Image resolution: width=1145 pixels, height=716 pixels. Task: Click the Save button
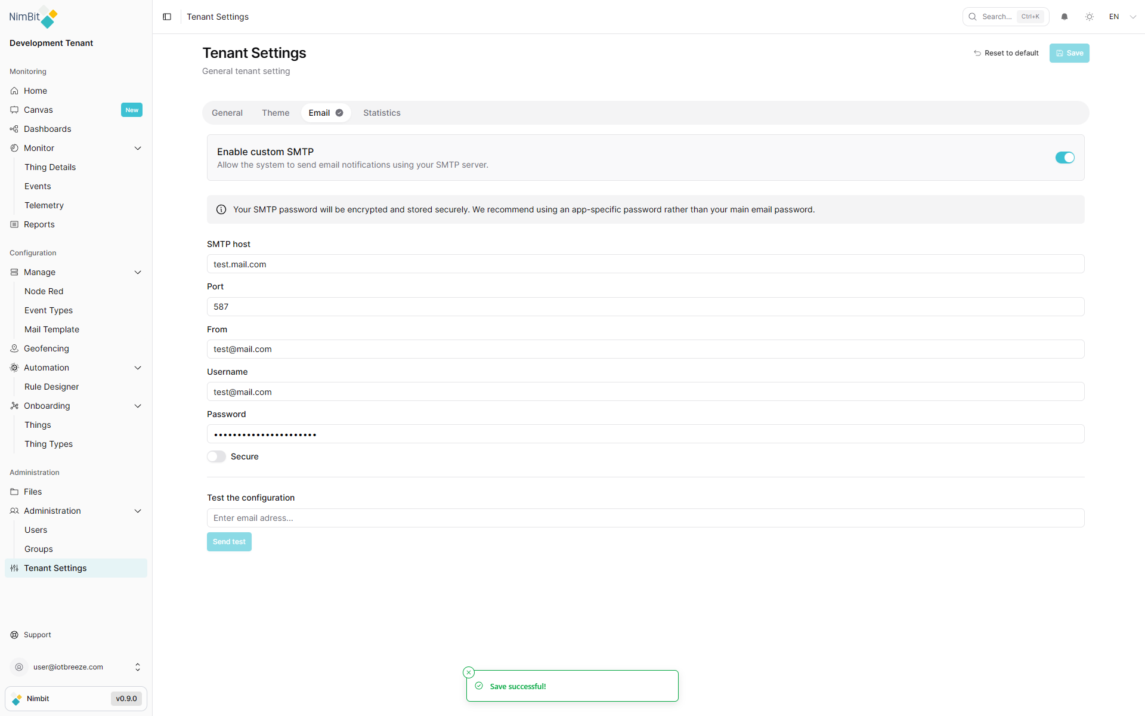1069,53
